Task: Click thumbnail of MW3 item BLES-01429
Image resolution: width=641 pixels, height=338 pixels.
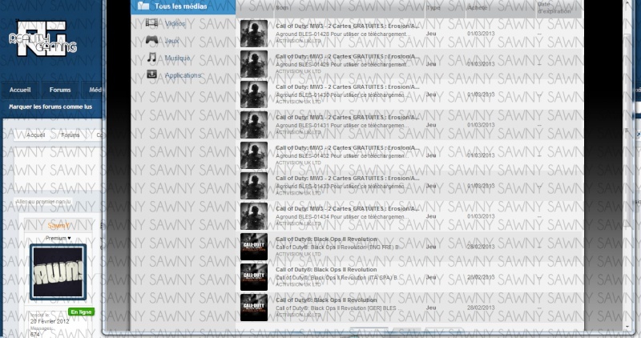Action: [254, 64]
